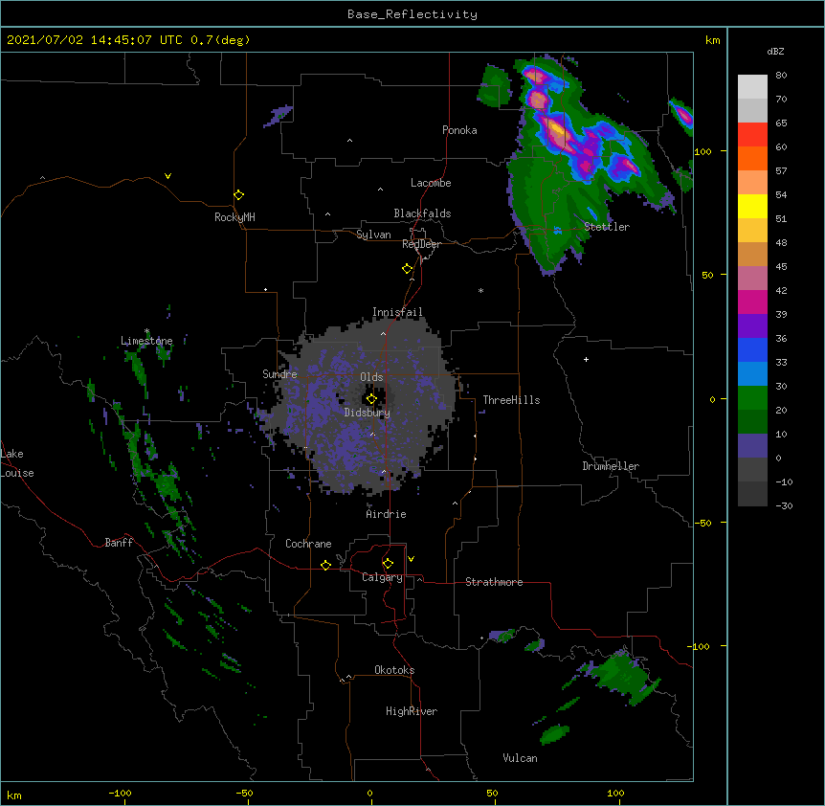This screenshot has height=806, width=825.
Task: Pick the purple 39-36 dBZ legend color
Action: coord(752,326)
